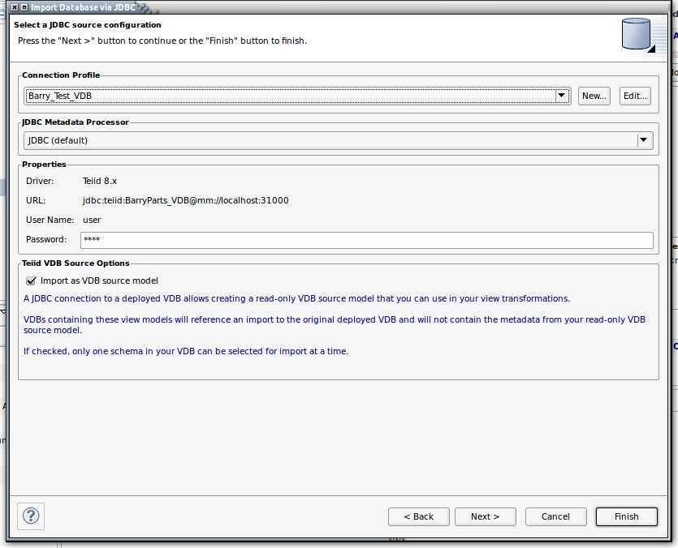Click the JDBC URL value text
Image resolution: width=678 pixels, height=548 pixels.
(x=185, y=200)
